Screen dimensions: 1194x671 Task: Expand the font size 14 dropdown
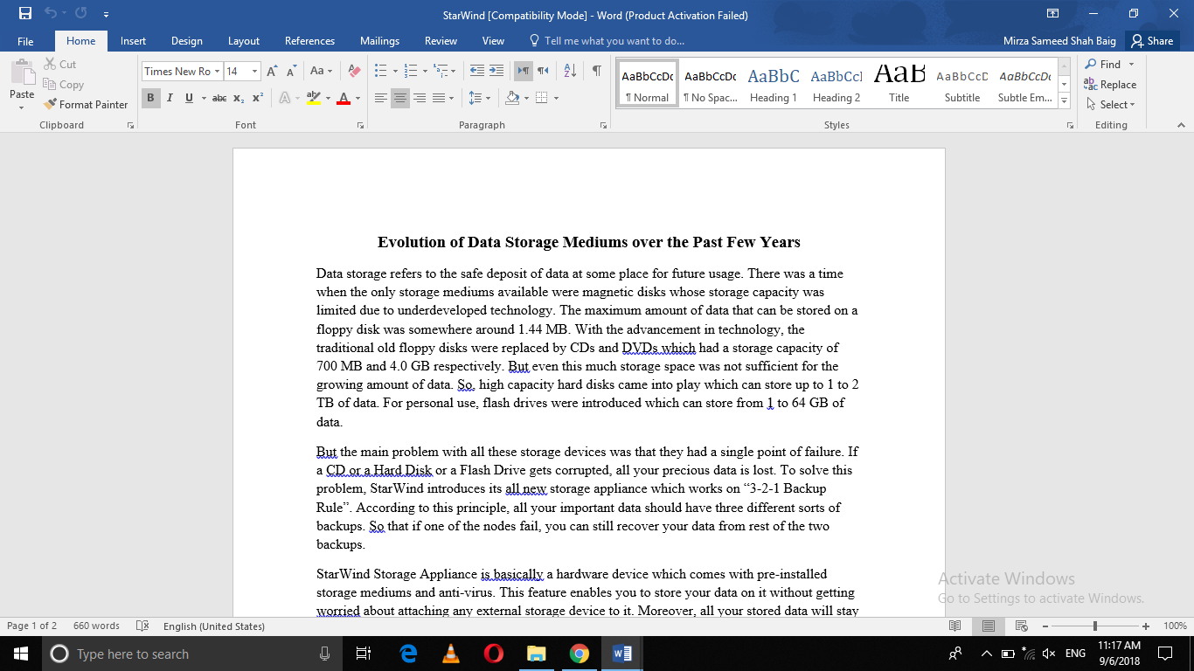coord(254,71)
